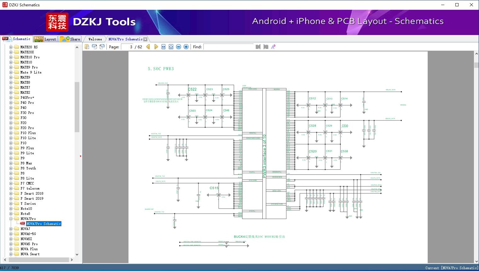Click the page number input box
Screen dimensions: 479x271
pos(127,47)
